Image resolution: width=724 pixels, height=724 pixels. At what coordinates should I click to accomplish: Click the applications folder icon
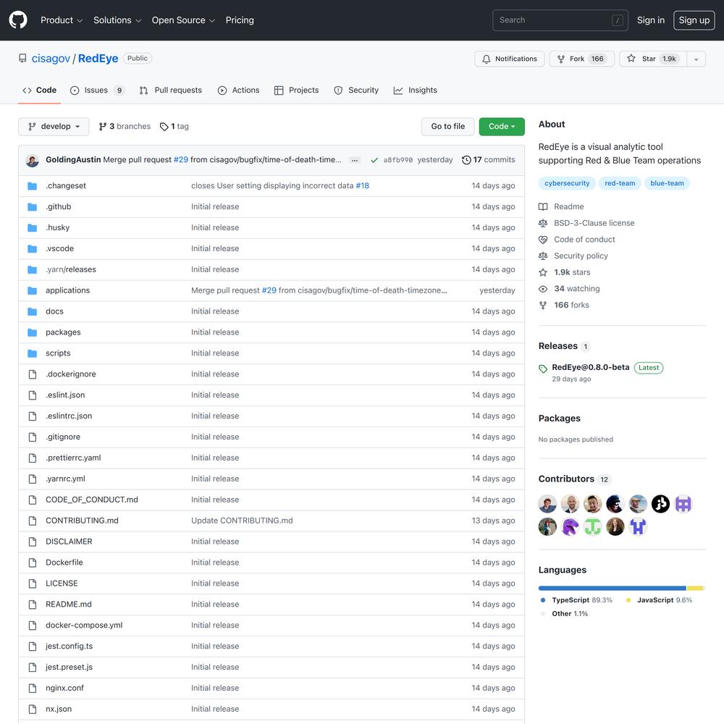[33, 290]
